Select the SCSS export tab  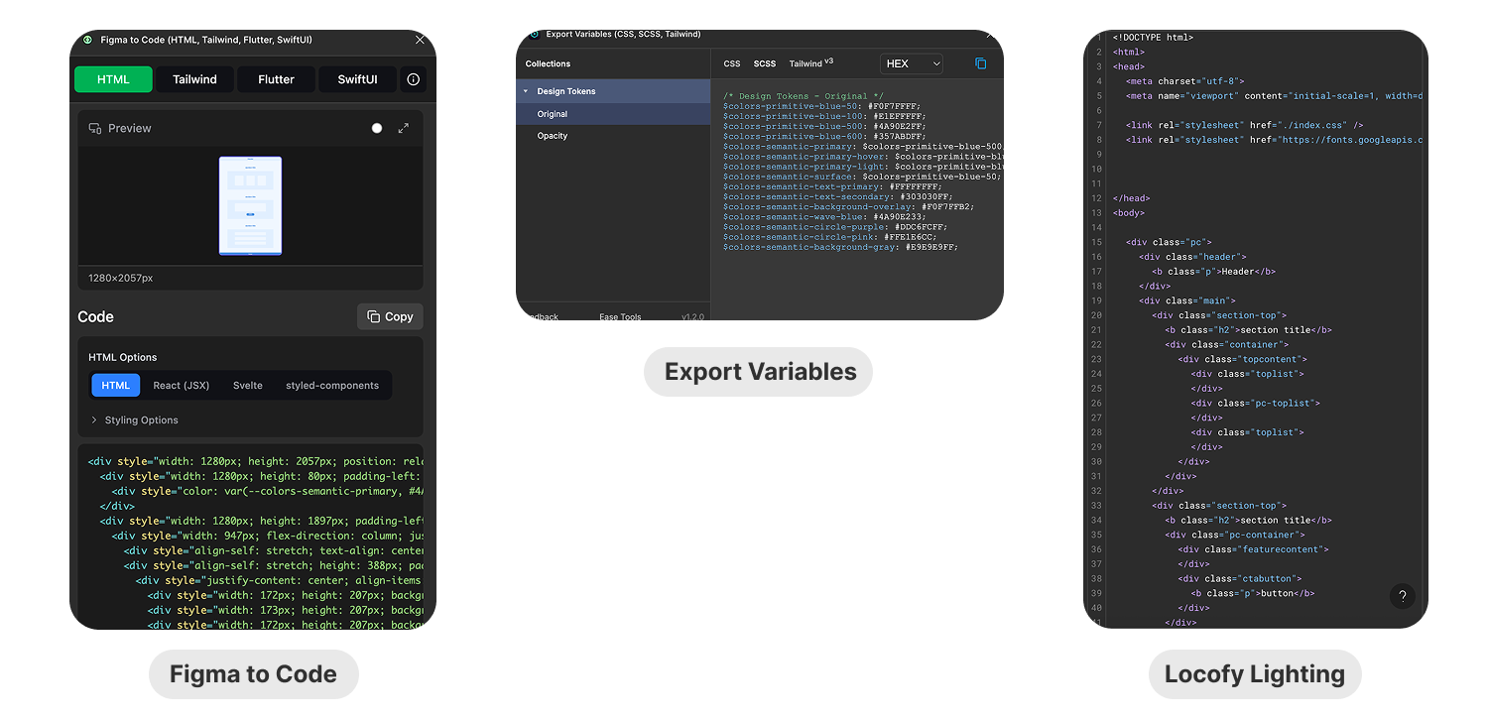(x=765, y=63)
